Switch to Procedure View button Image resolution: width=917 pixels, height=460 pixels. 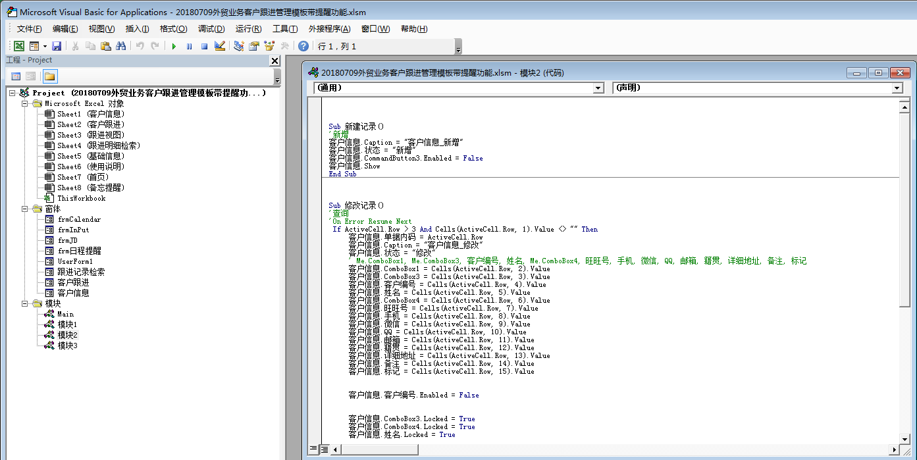click(x=313, y=449)
